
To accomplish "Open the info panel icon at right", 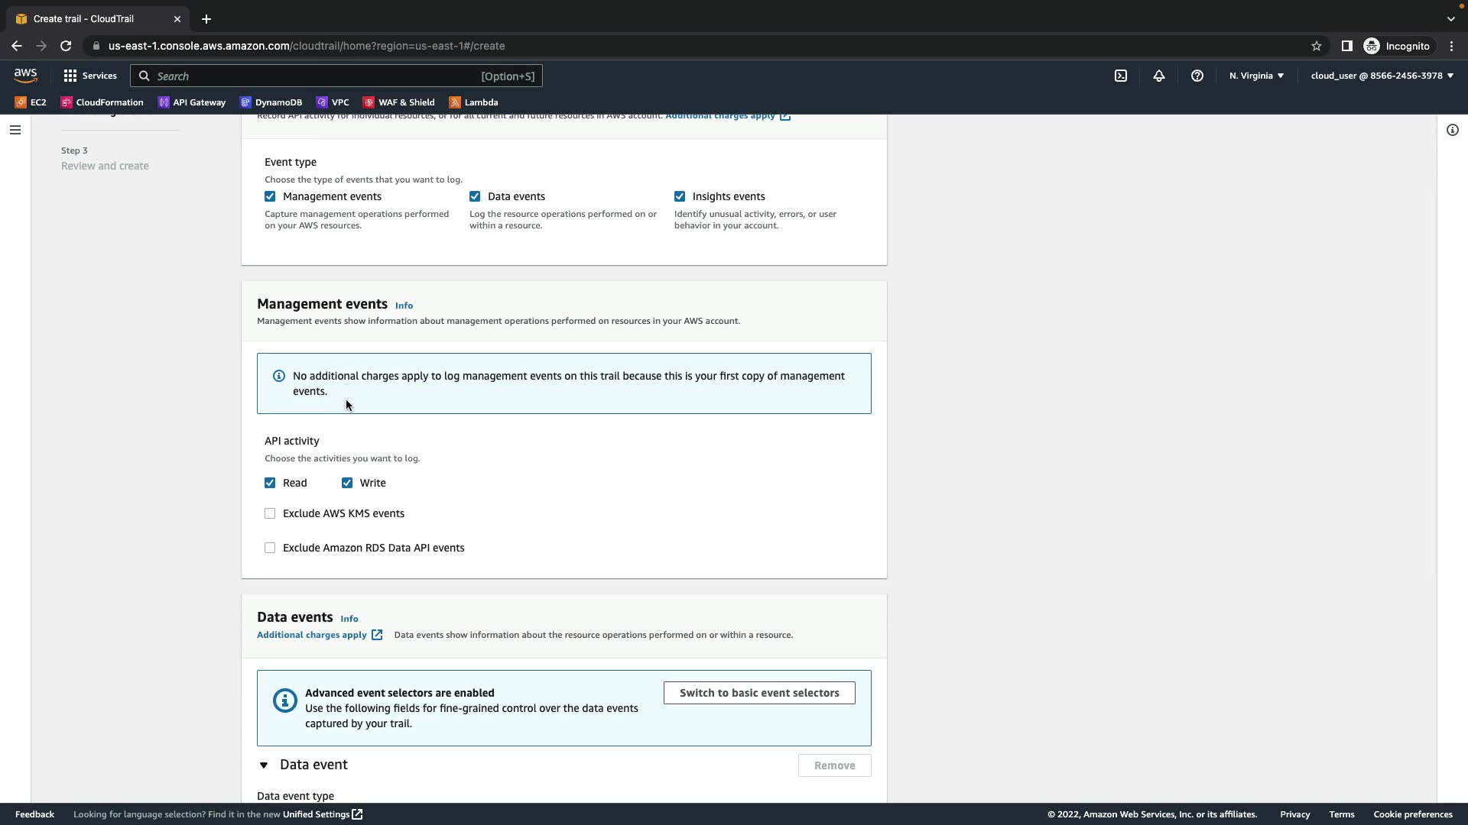I will (x=1452, y=130).
